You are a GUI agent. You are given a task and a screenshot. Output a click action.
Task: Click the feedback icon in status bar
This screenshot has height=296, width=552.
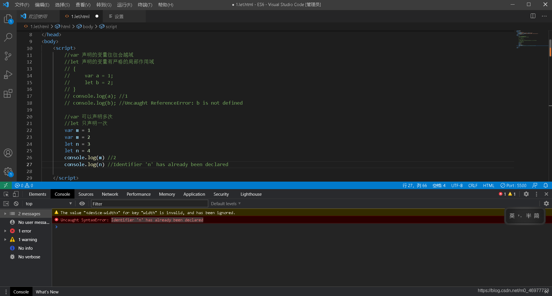tap(535, 185)
